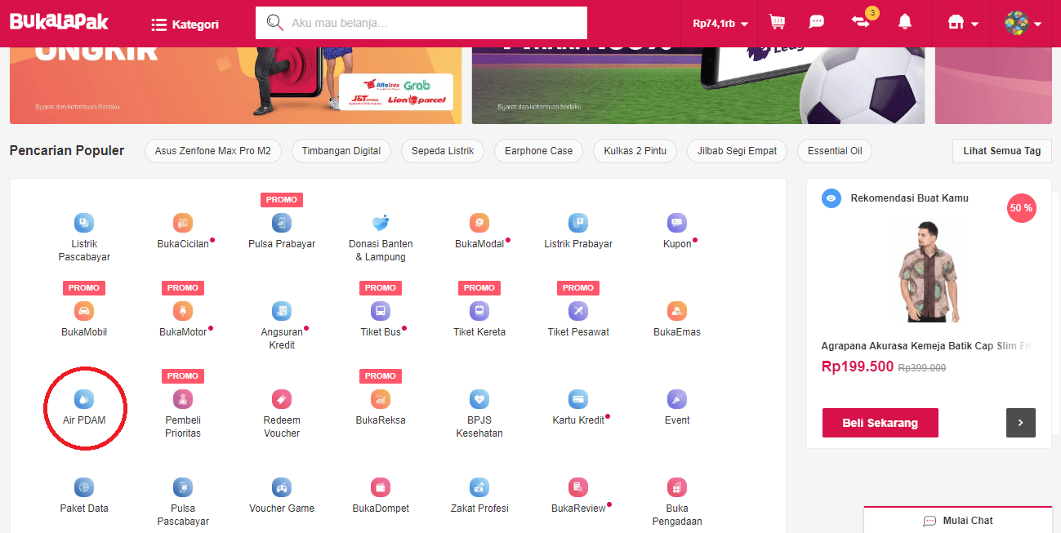Select the Timbangan Digital tag
The image size is (1061, 533).
(341, 151)
